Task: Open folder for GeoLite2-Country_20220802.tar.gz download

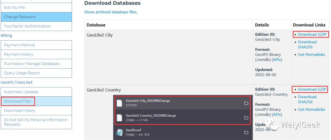Action: [x=246, y=118]
